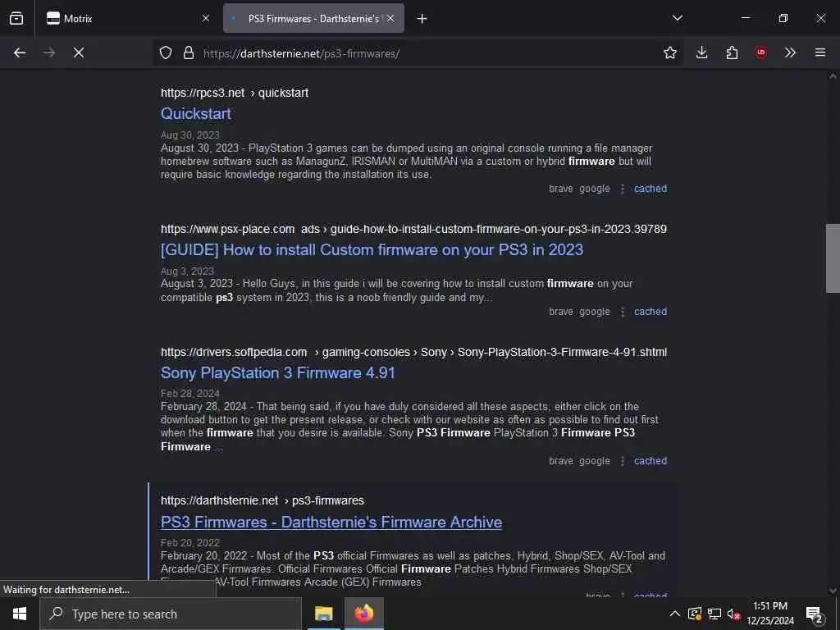
Task: Close the Motrix tab
Action: click(x=206, y=18)
